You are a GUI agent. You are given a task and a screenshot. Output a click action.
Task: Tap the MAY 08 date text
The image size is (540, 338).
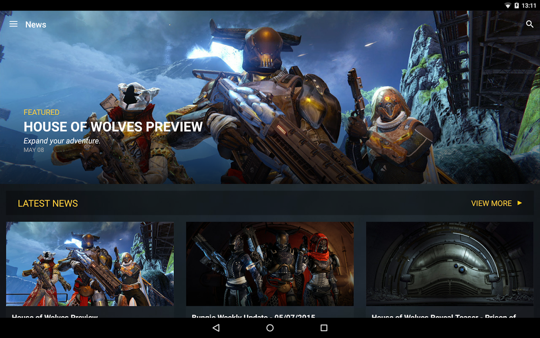33,149
